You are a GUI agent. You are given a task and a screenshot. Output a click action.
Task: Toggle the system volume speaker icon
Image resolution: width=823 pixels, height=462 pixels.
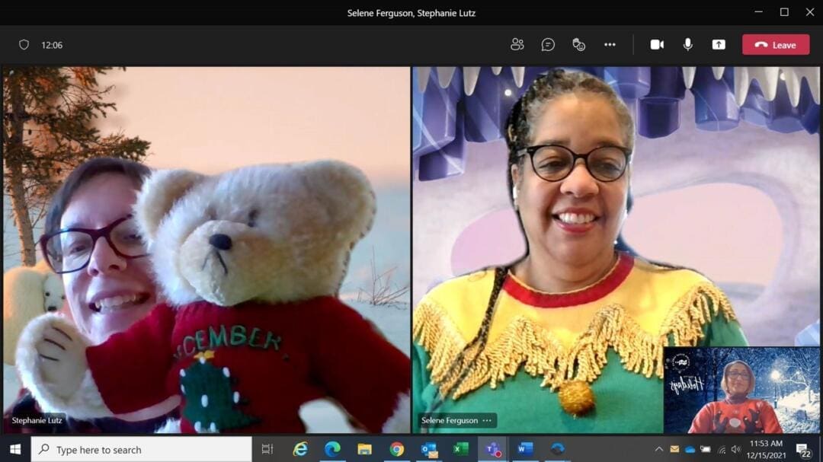point(736,450)
